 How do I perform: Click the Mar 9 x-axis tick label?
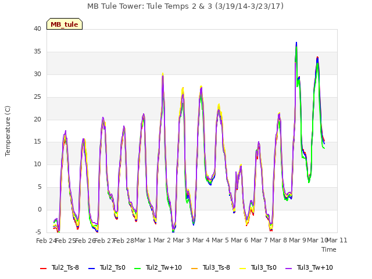[298, 240]
